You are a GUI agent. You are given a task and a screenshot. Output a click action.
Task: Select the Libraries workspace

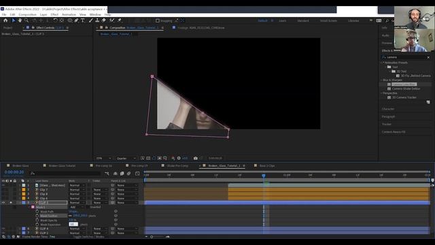pos(353,20)
